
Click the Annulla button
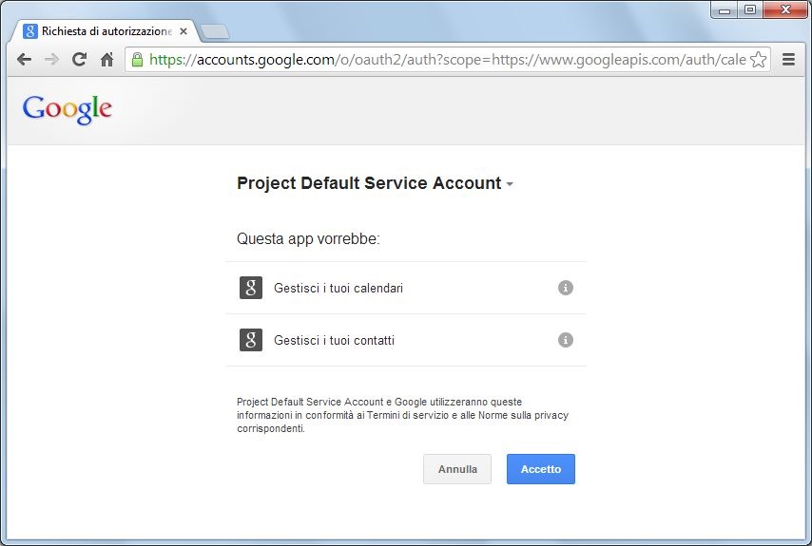click(457, 469)
